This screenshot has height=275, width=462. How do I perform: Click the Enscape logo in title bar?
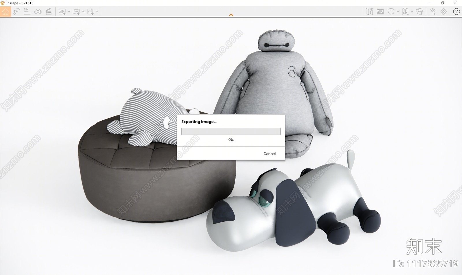click(x=3, y=3)
